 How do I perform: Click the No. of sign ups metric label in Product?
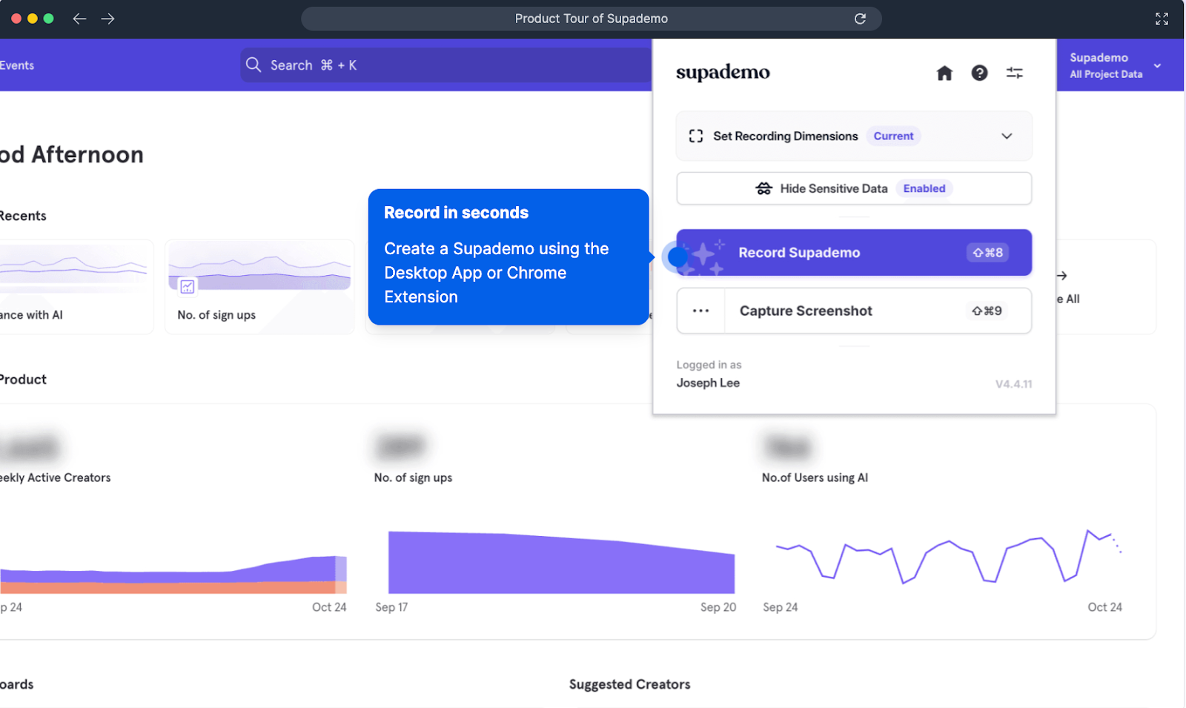pos(413,477)
